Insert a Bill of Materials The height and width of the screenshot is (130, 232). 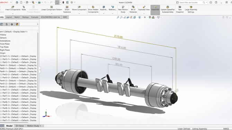tap(133, 9)
